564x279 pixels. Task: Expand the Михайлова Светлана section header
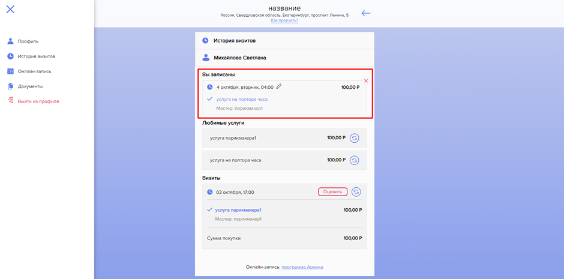pos(284,58)
